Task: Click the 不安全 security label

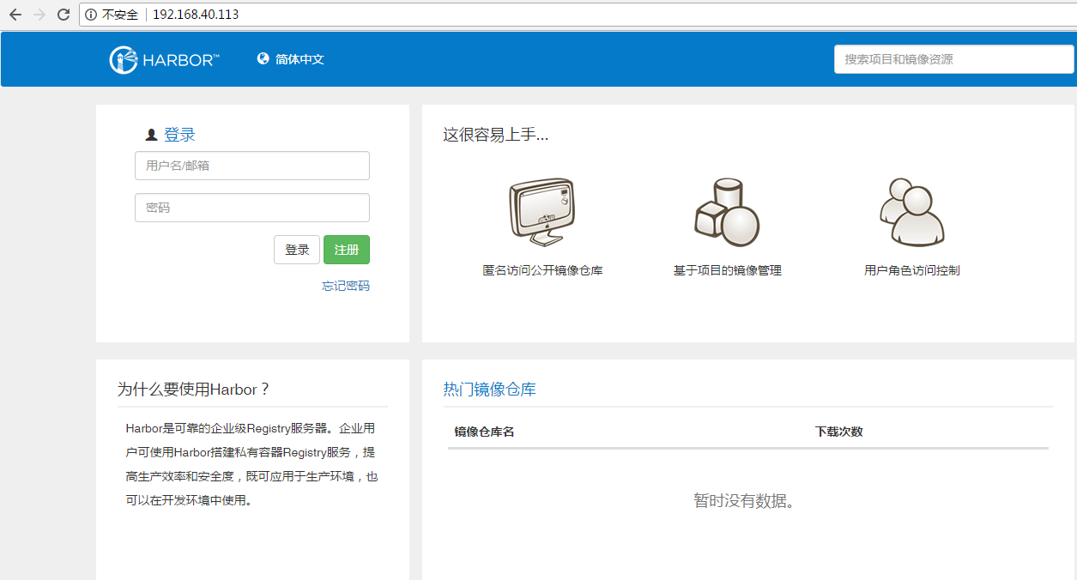Action: click(120, 15)
